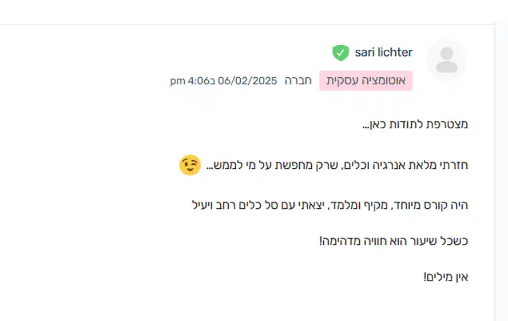Click the sentence starting with חזרתי מלאת
Viewport: 508px width, 321px height.
click(337, 165)
